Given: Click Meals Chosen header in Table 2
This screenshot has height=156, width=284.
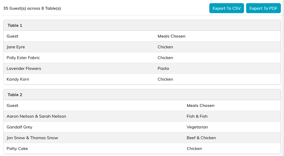Looking at the screenshot, I should 200,106.
